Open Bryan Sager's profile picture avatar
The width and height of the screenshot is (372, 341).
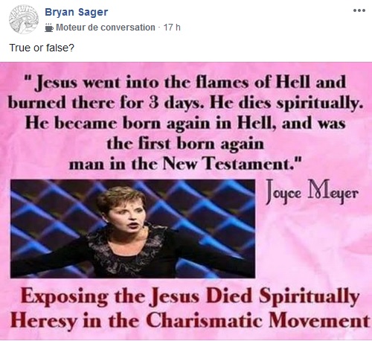(x=24, y=19)
